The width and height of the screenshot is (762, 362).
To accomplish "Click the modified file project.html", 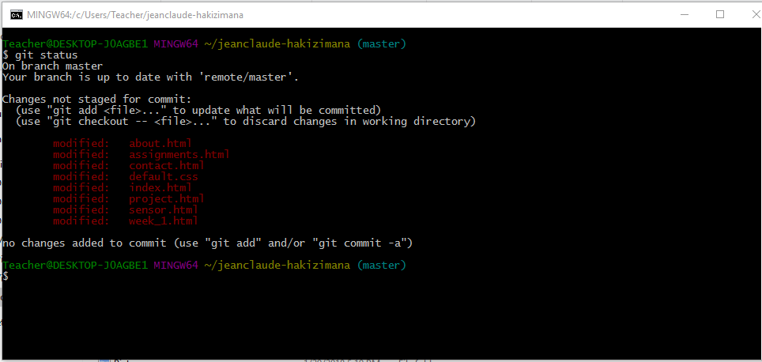I will [x=167, y=199].
